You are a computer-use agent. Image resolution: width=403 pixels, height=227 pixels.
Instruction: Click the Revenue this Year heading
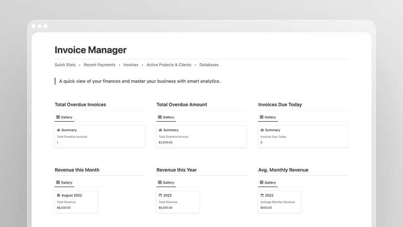tap(176, 170)
